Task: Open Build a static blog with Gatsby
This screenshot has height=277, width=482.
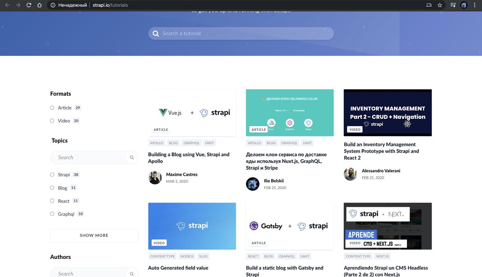Action: [285, 271]
